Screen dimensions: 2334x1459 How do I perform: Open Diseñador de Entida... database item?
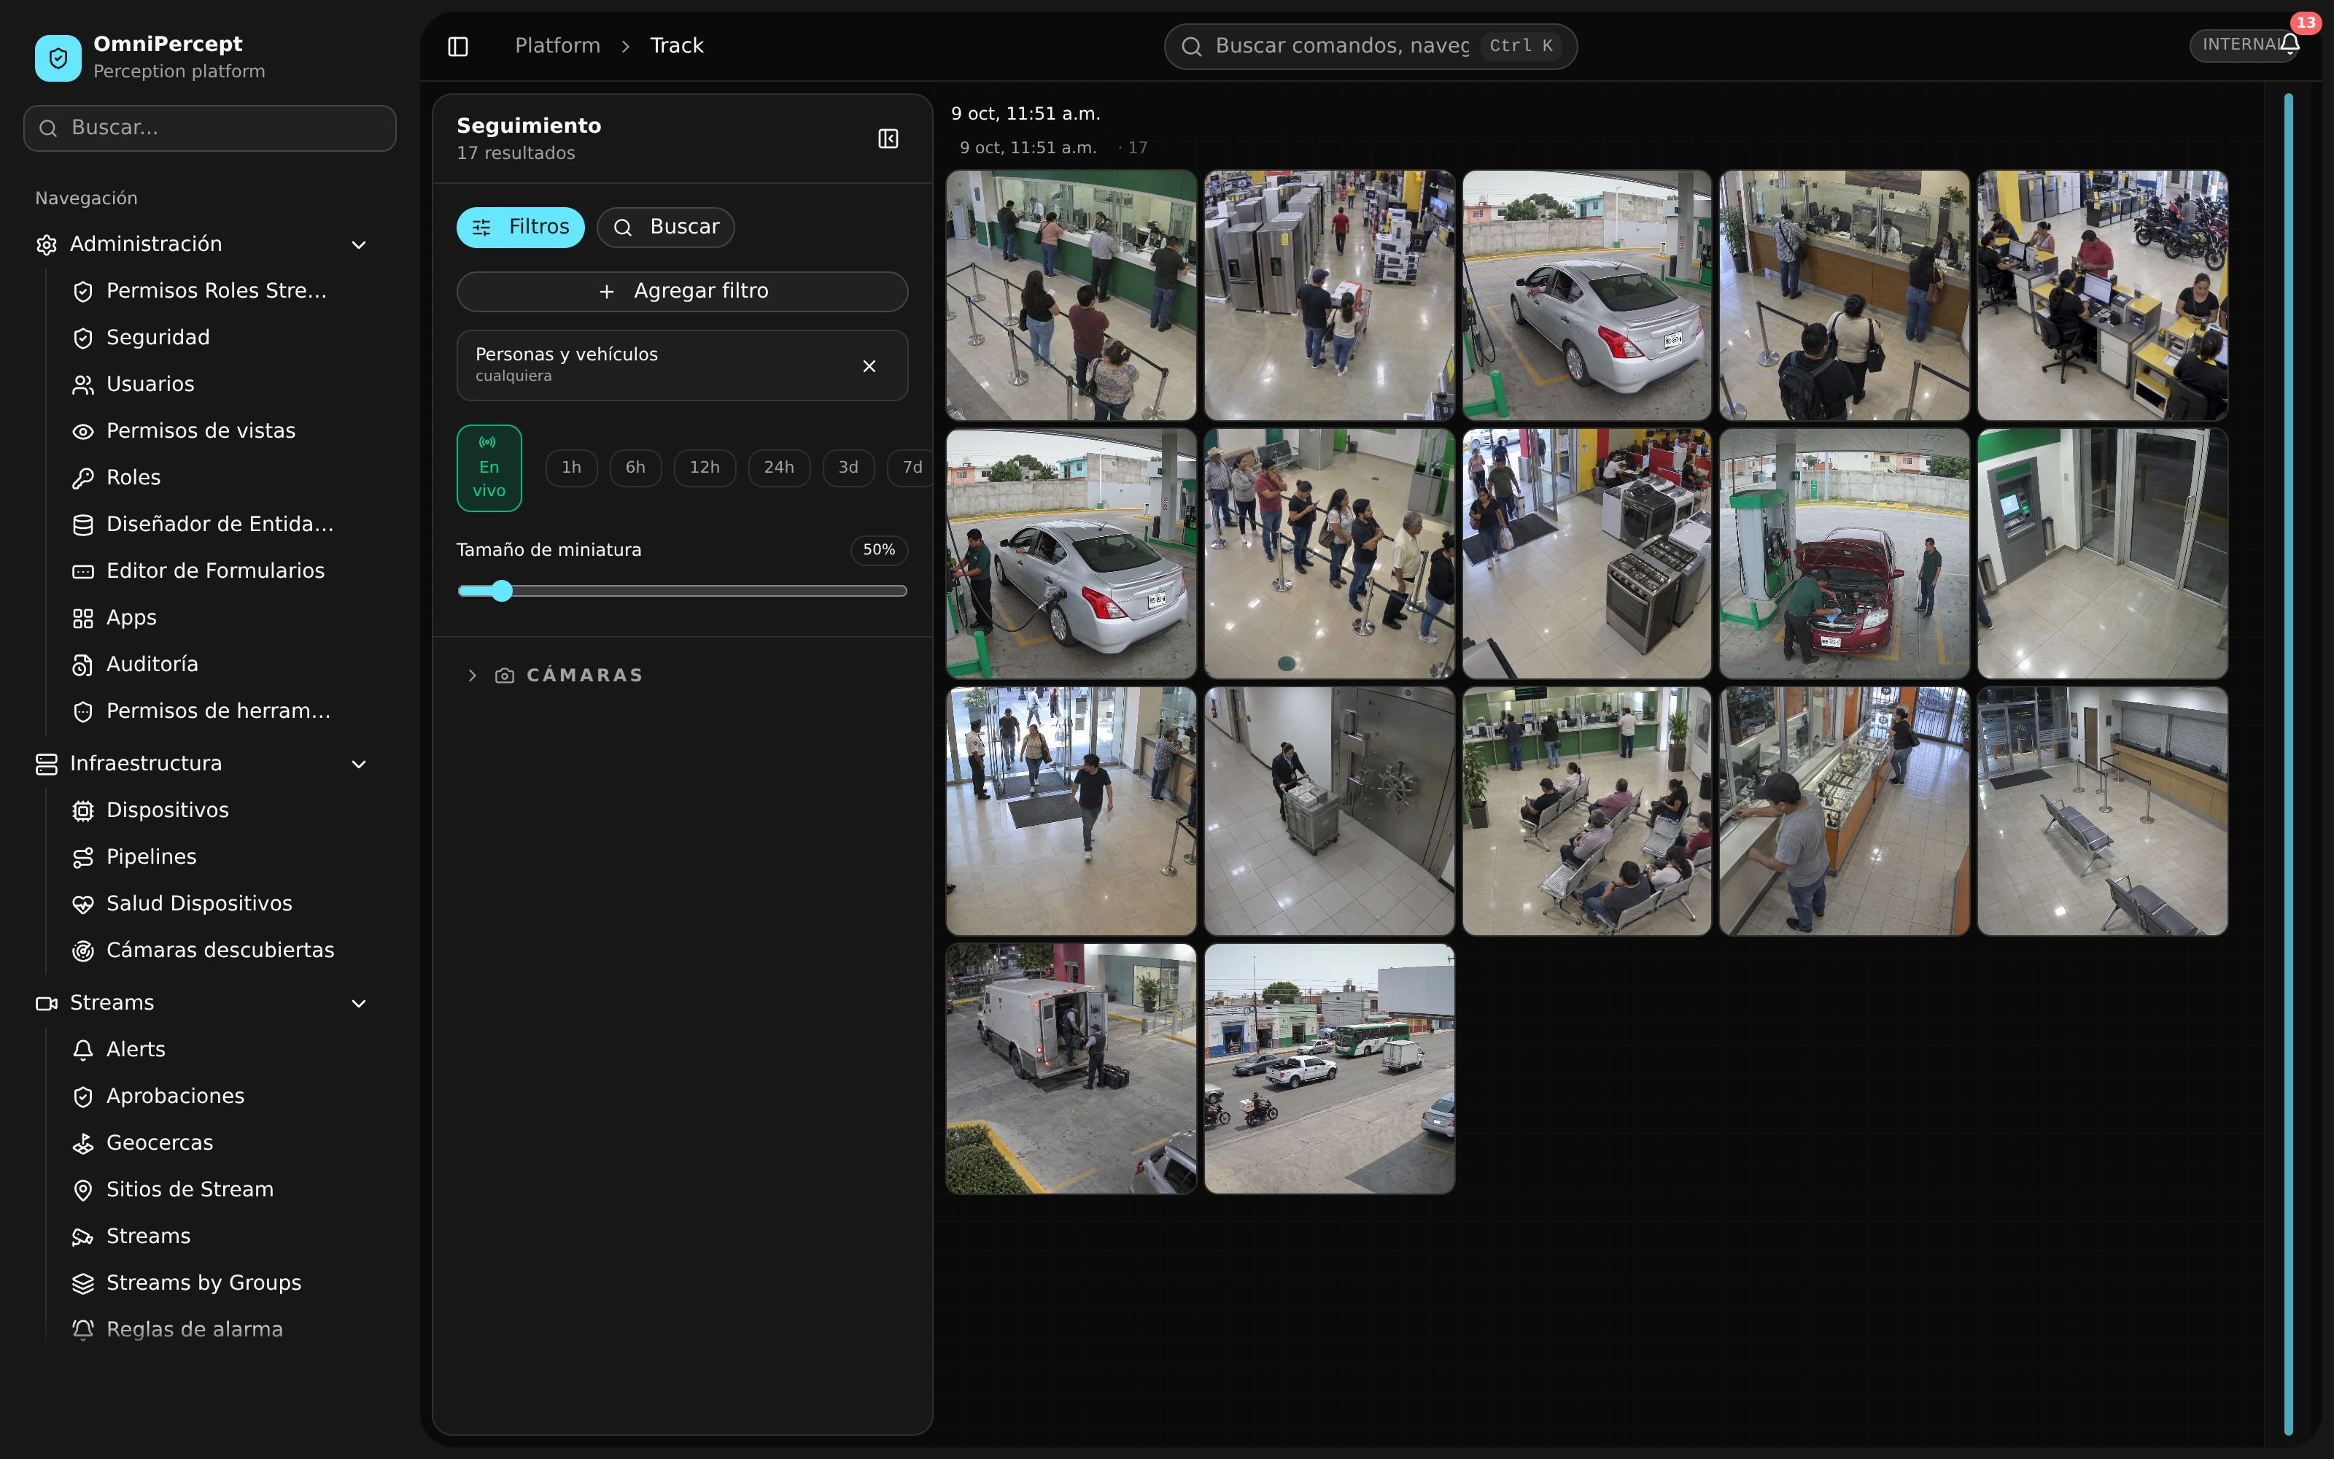203,525
